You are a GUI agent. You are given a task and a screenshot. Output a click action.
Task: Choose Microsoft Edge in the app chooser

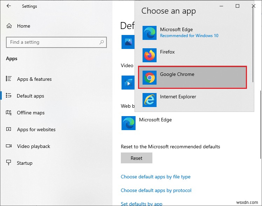click(x=193, y=33)
